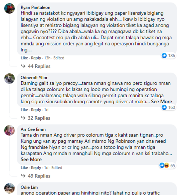The height and width of the screenshot is (195, 188).
Task: Open Ryan Pantaleon's profile picture
Action: [x=10, y=8]
